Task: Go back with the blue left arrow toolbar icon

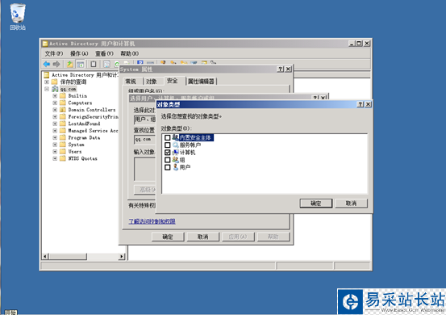Action: pyautogui.click(x=46, y=64)
